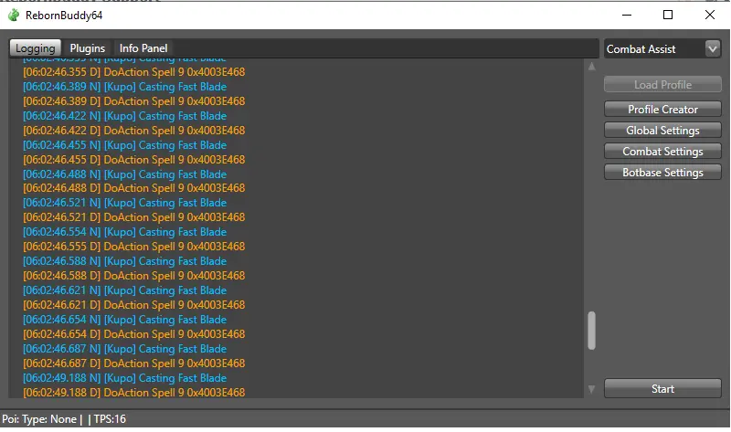Viewport: 731px width, 432px height.
Task: Select log line 06:02:46.687 N Casting Fast Blade
Action: coord(124,349)
